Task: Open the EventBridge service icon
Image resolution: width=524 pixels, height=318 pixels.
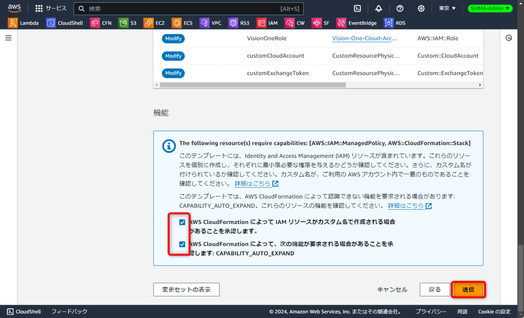Action: coord(341,23)
